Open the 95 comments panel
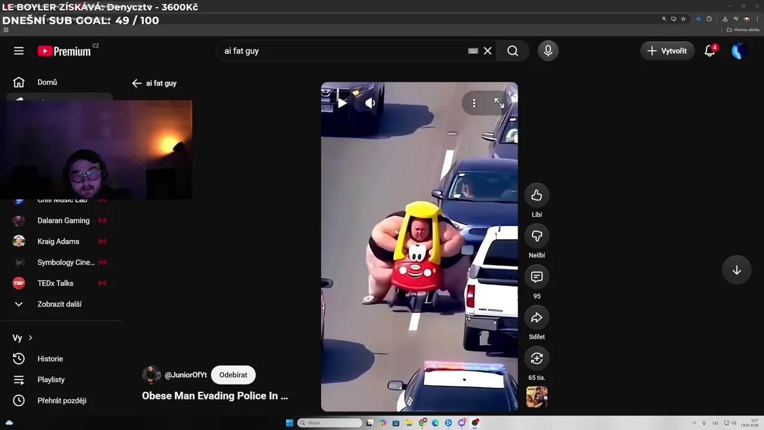The width and height of the screenshot is (764, 430). coord(537,277)
